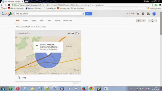The image size is (162, 91).
Task: Select the Web results tab
Action: click(18, 20)
